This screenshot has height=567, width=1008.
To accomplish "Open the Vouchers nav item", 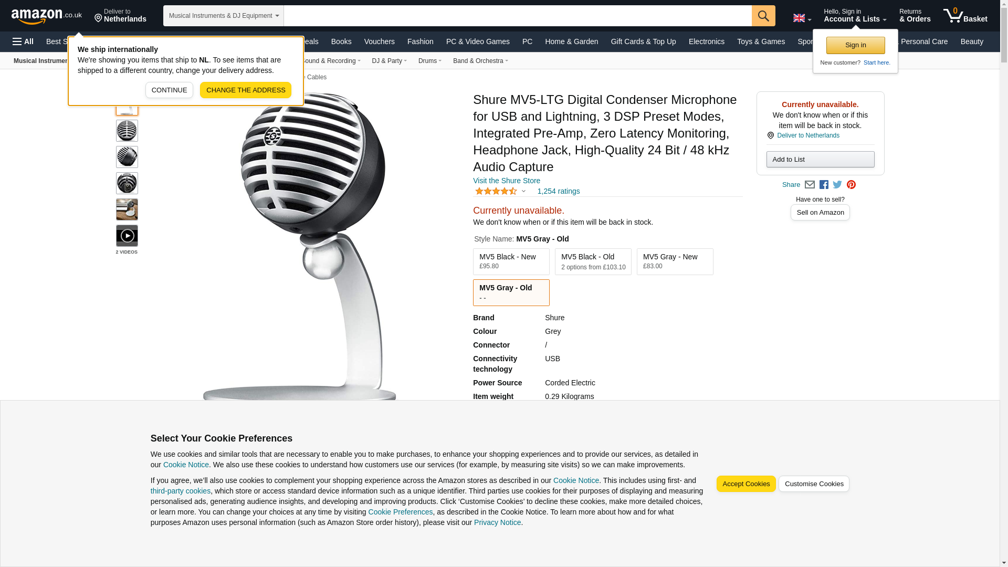I will click(x=379, y=41).
